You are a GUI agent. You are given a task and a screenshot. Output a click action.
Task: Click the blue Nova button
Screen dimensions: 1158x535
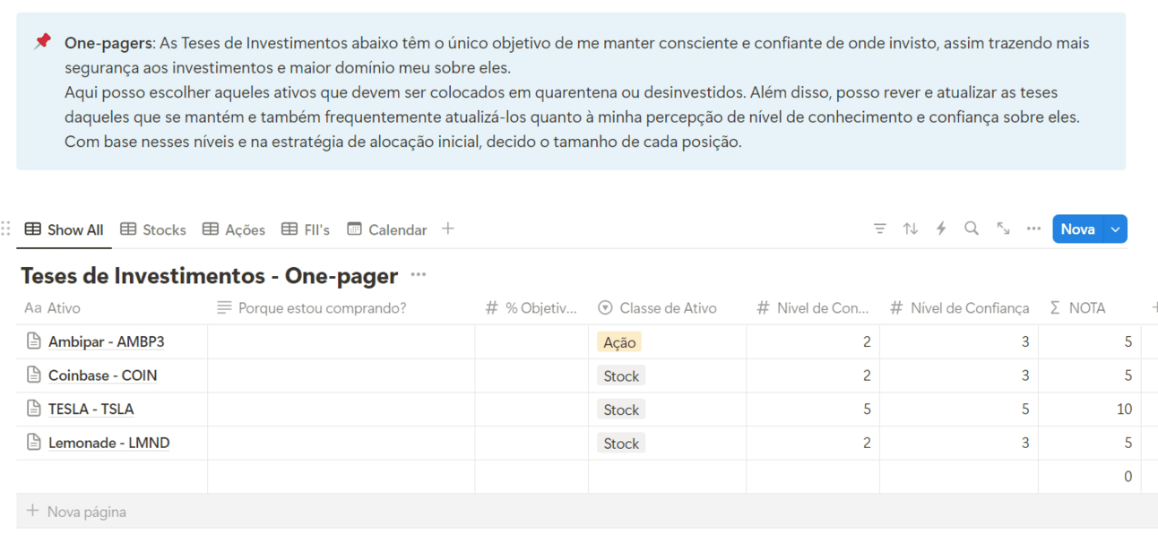(1078, 229)
